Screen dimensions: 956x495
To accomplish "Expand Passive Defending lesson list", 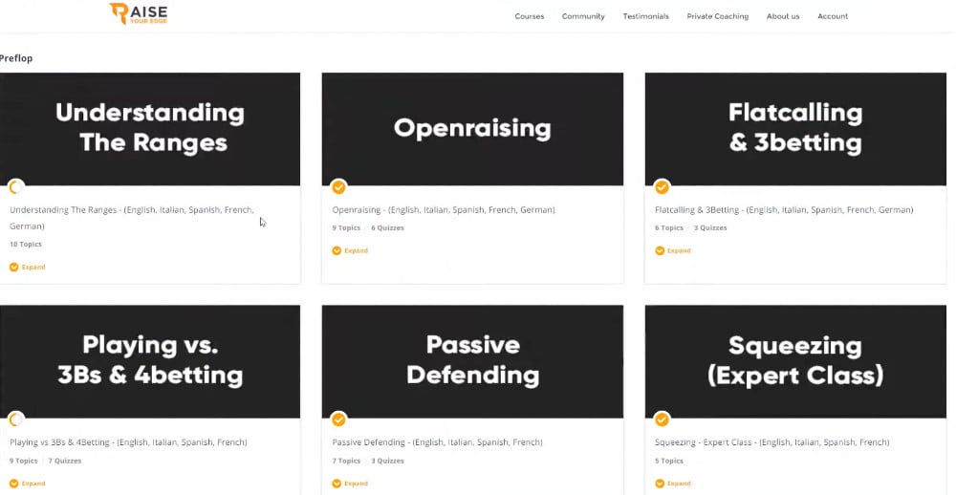I will [x=350, y=484].
